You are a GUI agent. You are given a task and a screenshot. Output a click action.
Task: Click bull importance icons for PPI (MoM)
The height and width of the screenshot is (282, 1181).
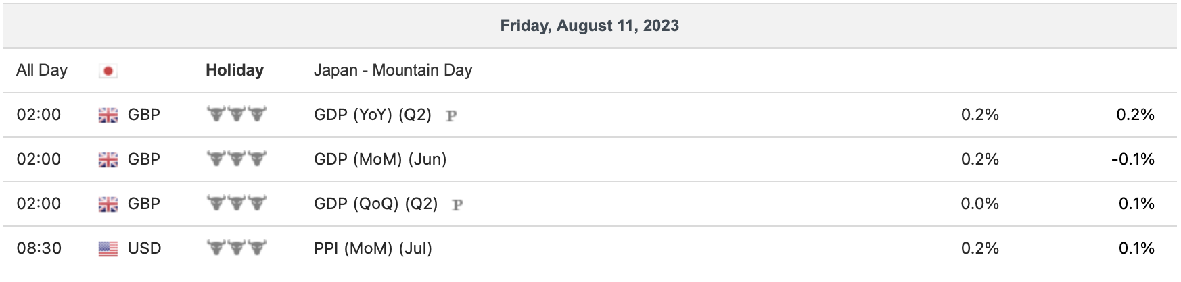(x=236, y=248)
